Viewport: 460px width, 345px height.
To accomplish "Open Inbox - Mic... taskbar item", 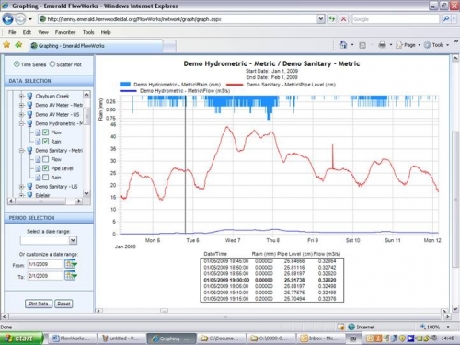I will tap(320, 339).
